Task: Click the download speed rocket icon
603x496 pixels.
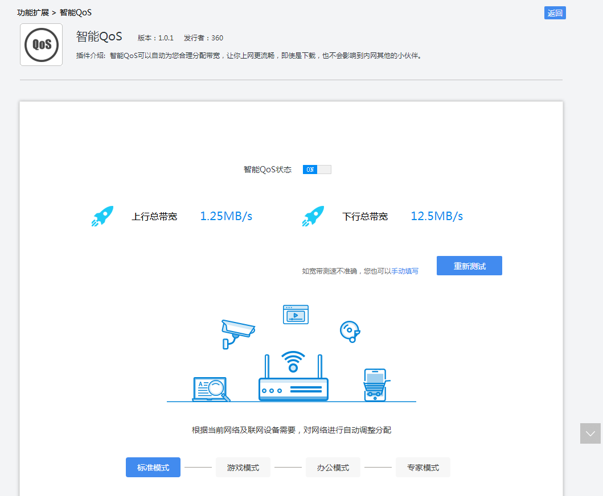Action: click(x=313, y=215)
